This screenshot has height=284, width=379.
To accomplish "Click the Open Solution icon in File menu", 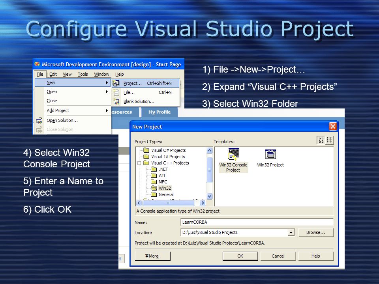I will click(39, 120).
